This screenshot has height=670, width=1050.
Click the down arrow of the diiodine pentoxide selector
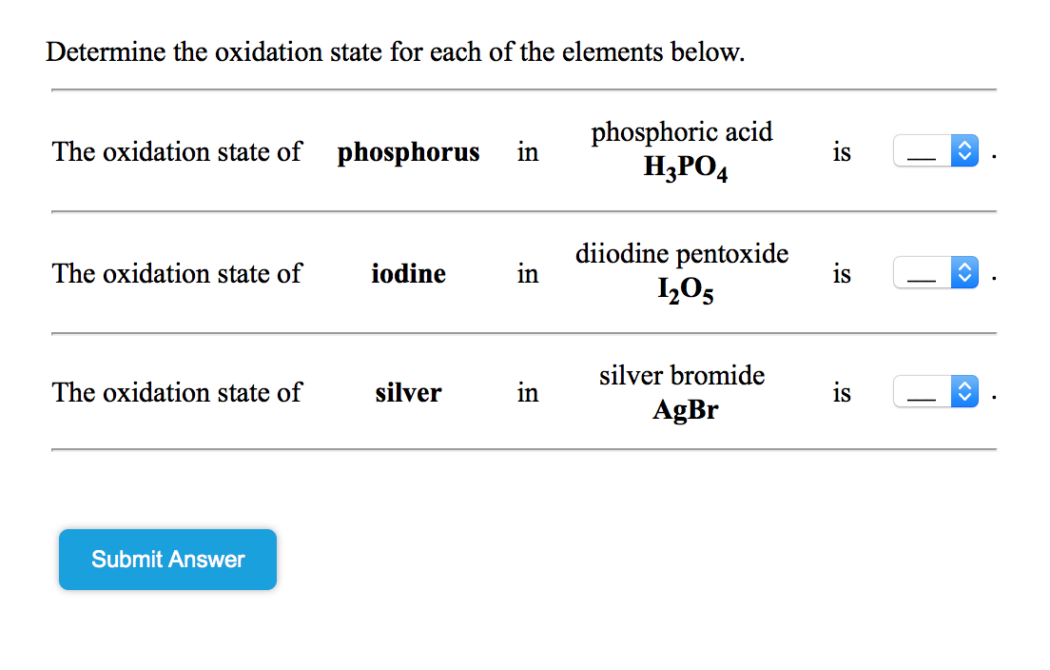tap(963, 278)
